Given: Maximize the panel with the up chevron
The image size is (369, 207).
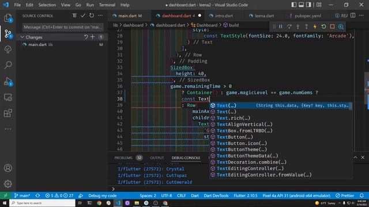Looking at the screenshot, I should (x=355, y=158).
